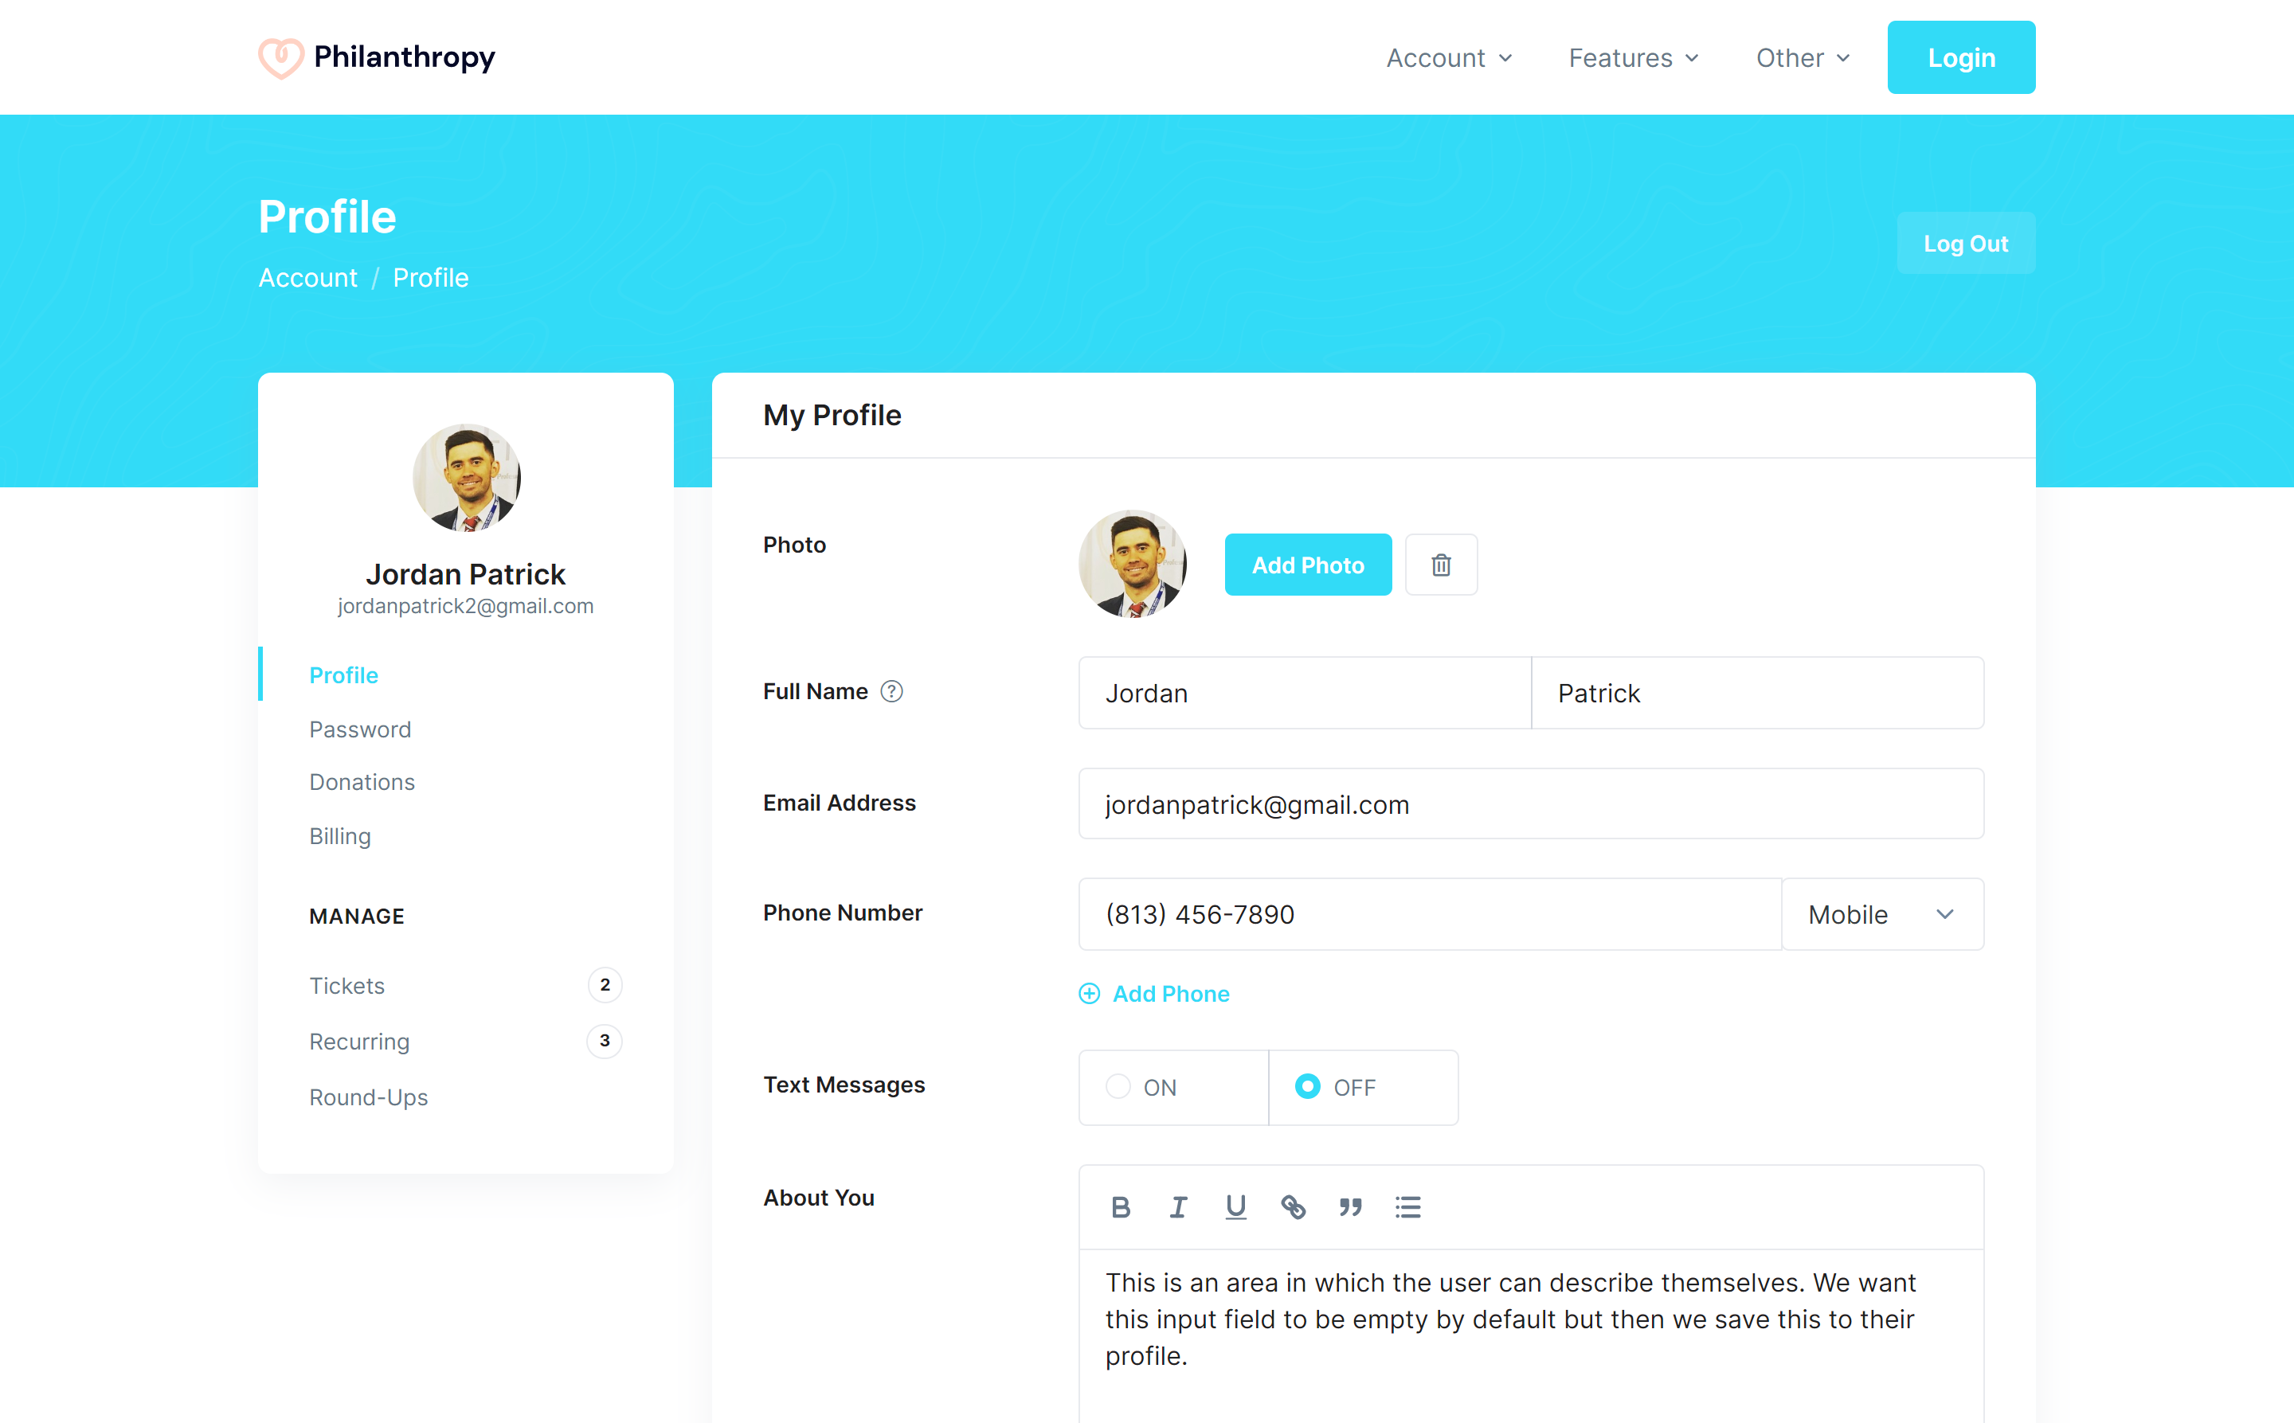Image resolution: width=2294 pixels, height=1423 pixels.
Task: Click the bullet list icon
Action: pyautogui.click(x=1407, y=1206)
